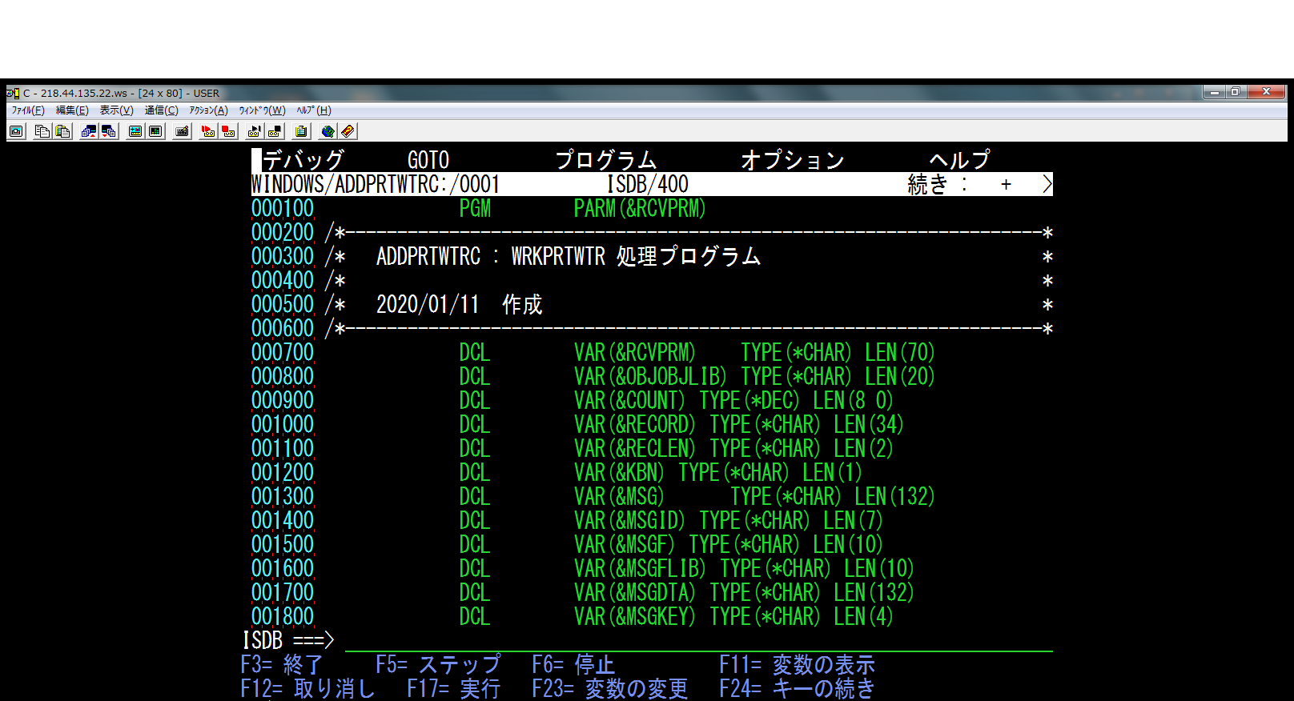This screenshot has height=701, width=1294.
Task: Click the globe support icon
Action: tap(328, 131)
